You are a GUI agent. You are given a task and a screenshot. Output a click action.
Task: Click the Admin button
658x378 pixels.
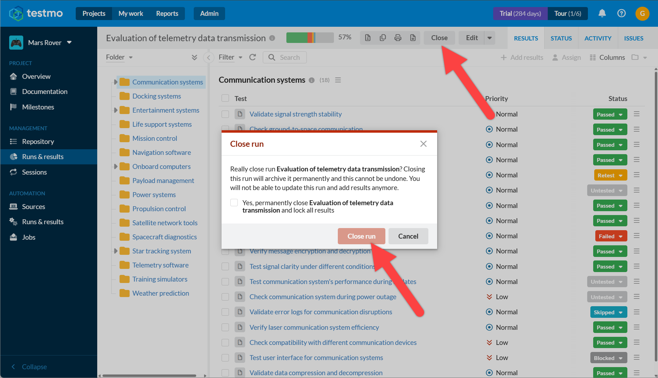click(x=209, y=13)
